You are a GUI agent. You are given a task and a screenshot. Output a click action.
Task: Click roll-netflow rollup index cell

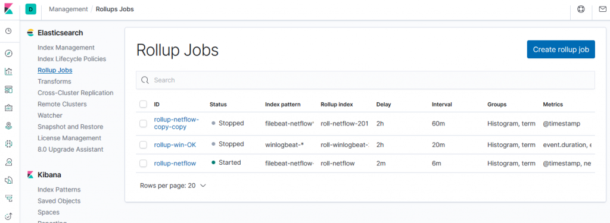coord(338,163)
